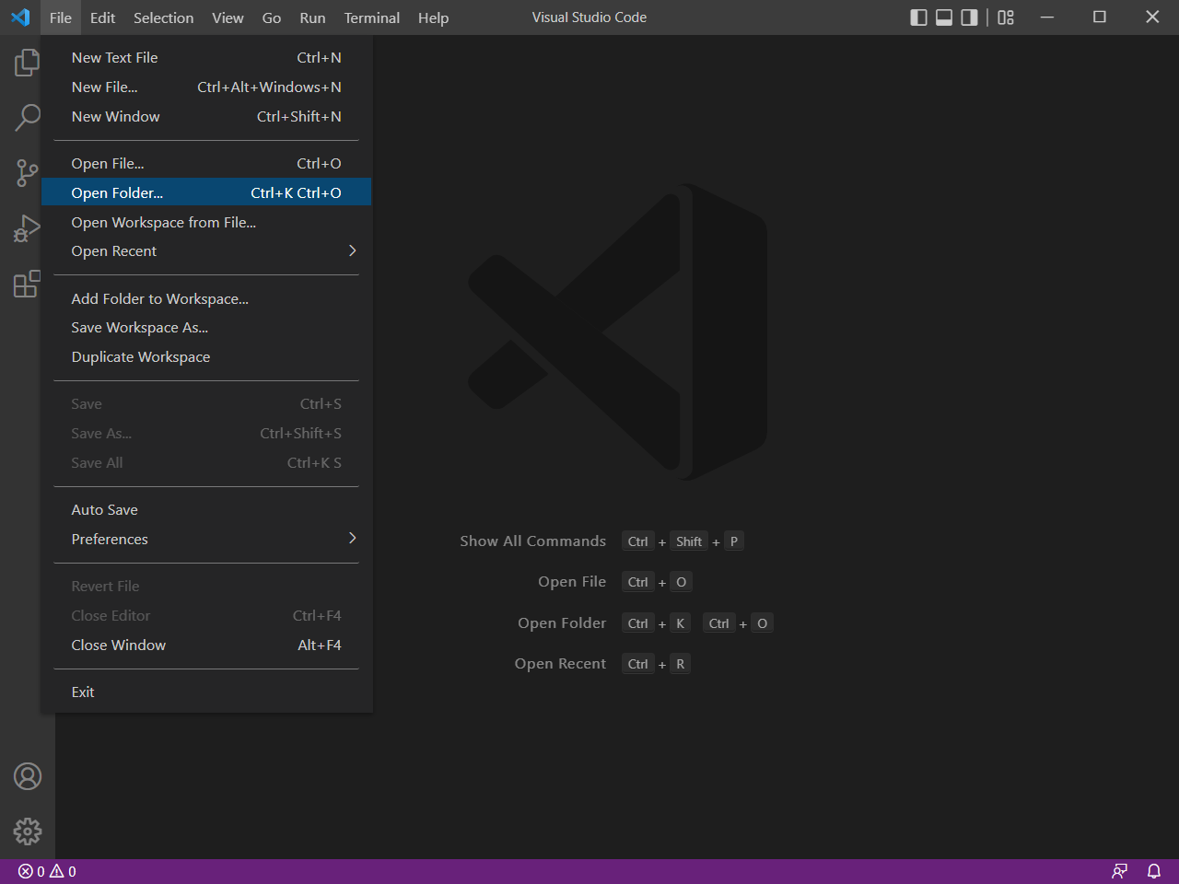Open the Help menu
Screen dimensions: 1179x884
pos(433,17)
